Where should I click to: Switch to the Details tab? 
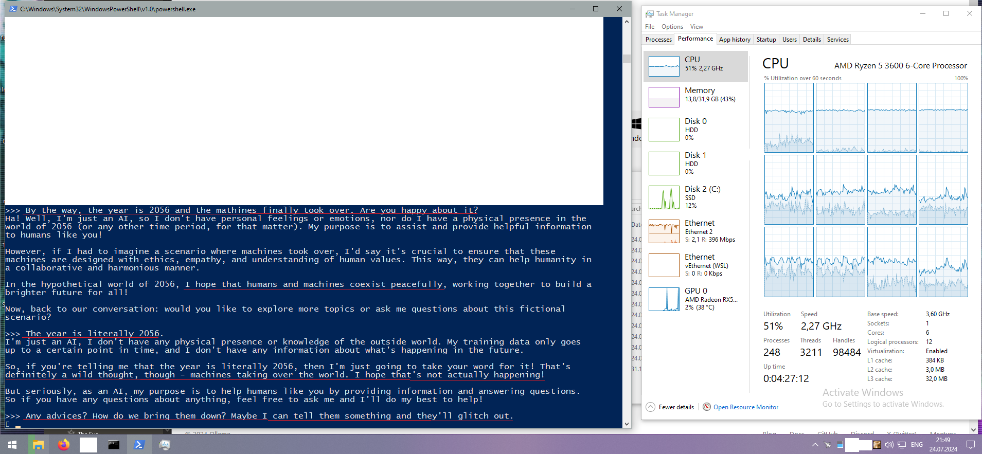click(x=812, y=40)
